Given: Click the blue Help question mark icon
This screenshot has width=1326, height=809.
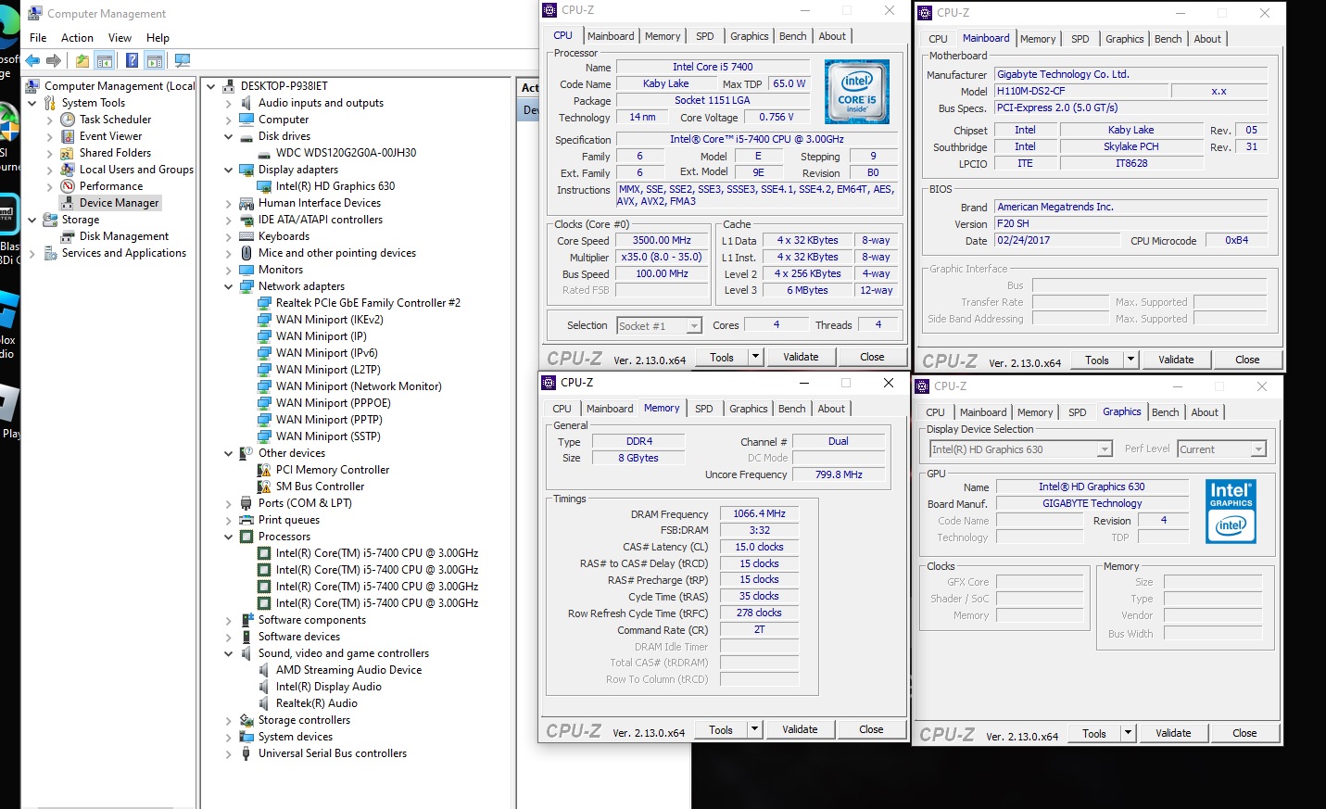Looking at the screenshot, I should (132, 61).
